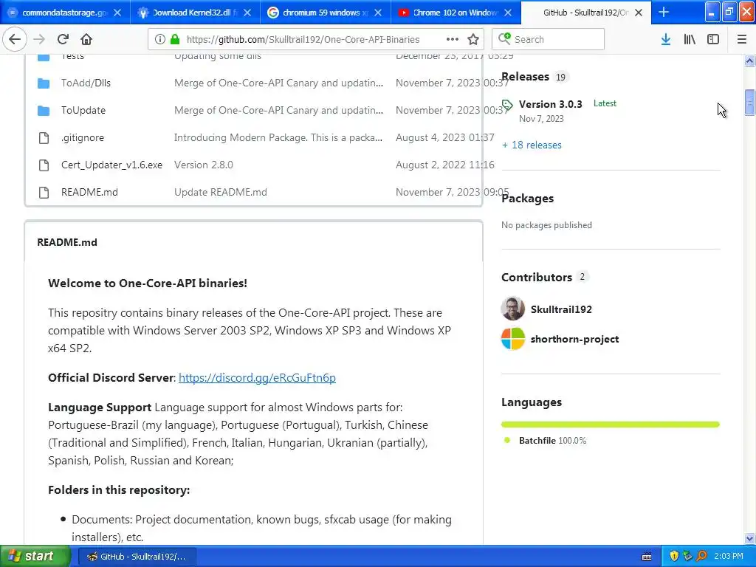Click the Packages heading

point(527,198)
